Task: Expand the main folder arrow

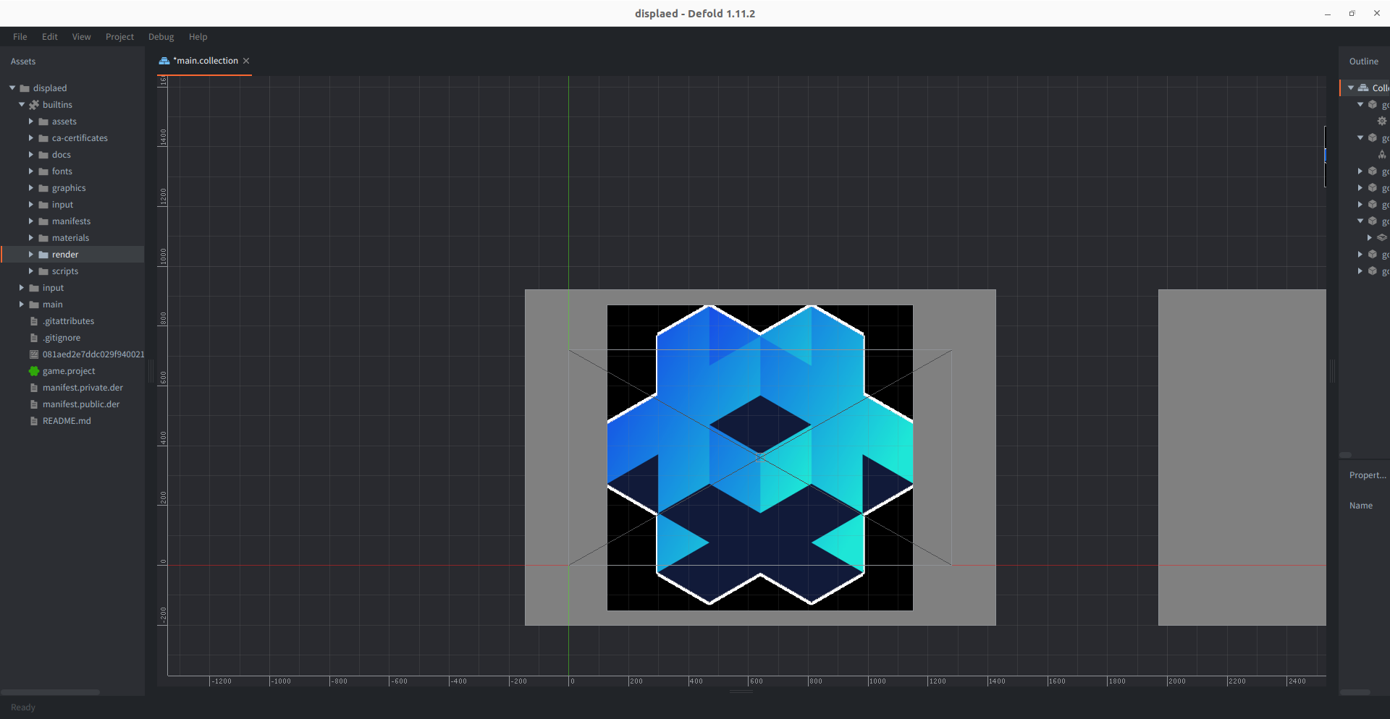Action: [x=22, y=305]
